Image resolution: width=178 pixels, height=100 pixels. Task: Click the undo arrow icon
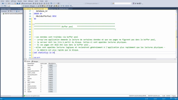point(51,3)
